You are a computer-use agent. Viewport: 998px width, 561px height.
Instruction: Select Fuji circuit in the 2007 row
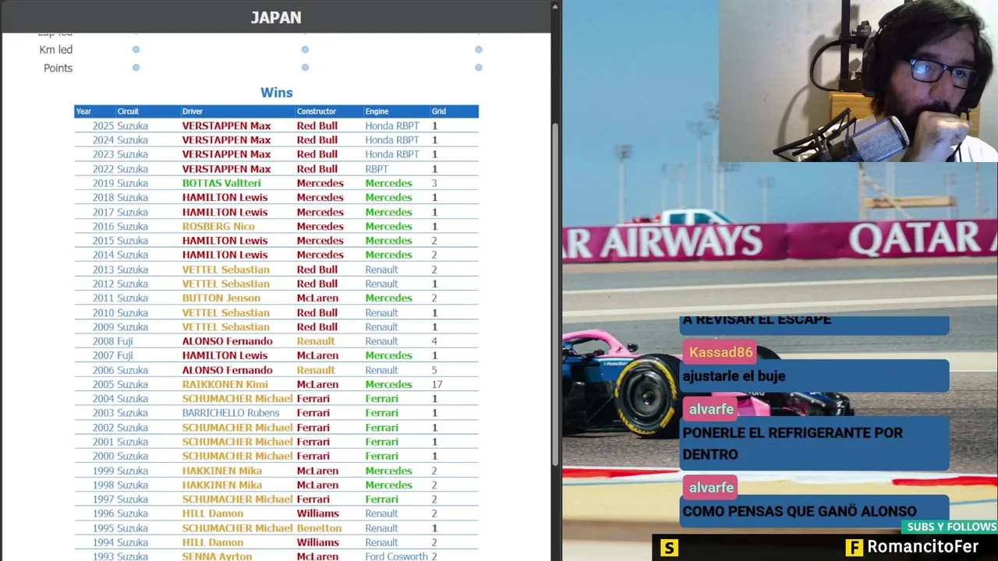click(125, 355)
